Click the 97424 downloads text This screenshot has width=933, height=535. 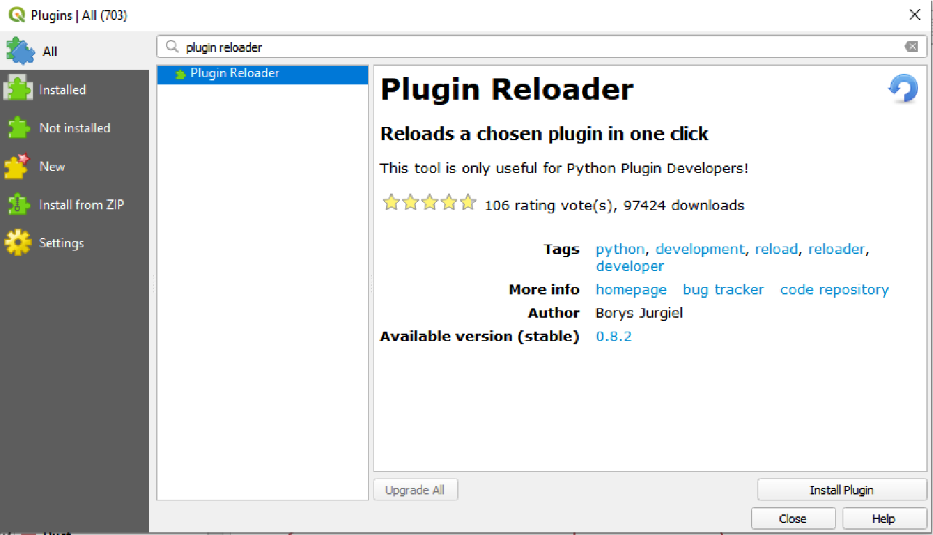pos(684,205)
